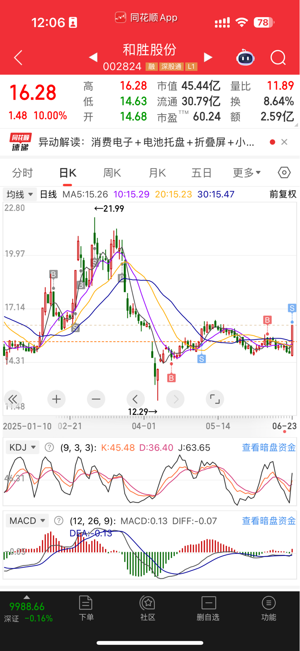Tap 06-23 date on timeline
Screen dimensions: 300x651
tap(284, 426)
